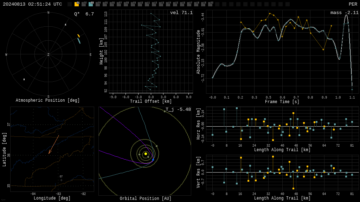The image size is (360, 202).
Task: Click the UTC timestamp text
Action: [32, 4]
